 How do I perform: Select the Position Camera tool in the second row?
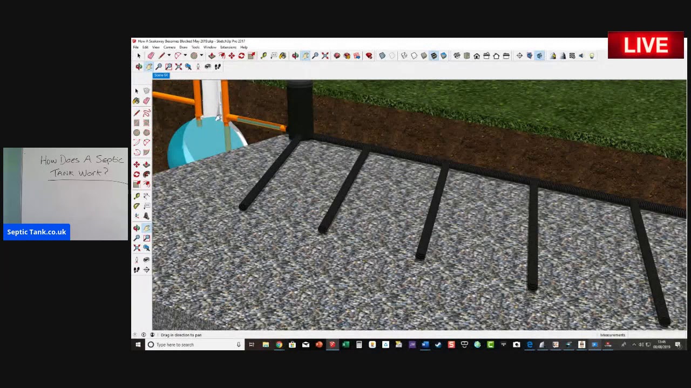click(198, 66)
